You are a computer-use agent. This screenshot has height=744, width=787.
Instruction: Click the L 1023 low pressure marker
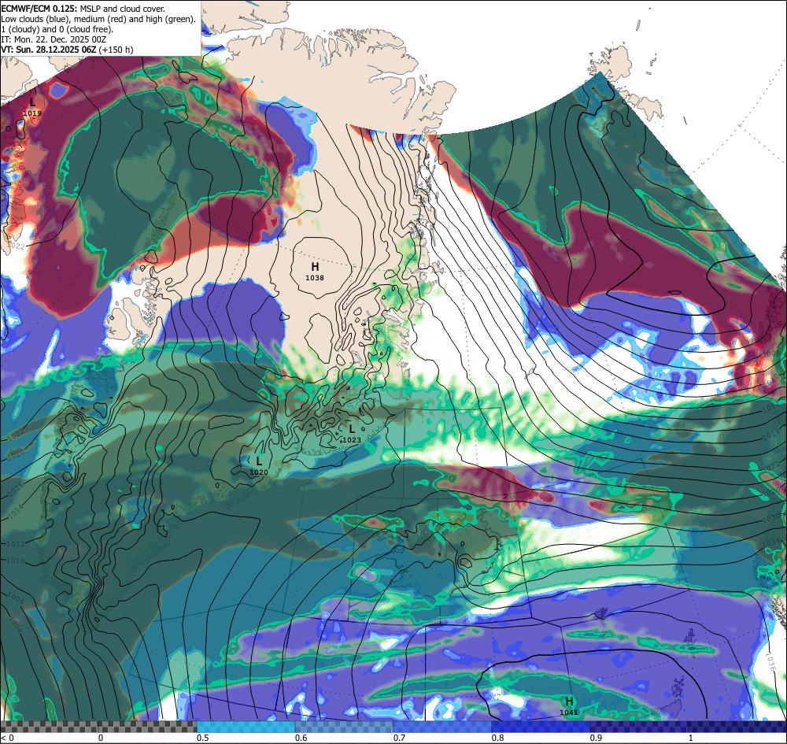[351, 434]
